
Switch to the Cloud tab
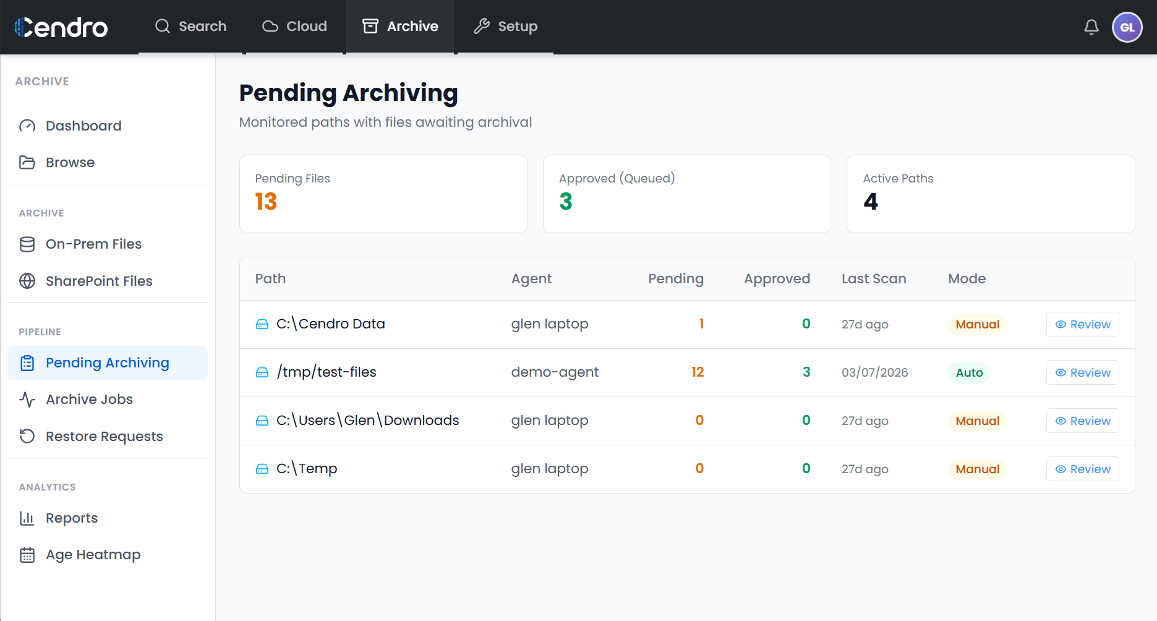point(294,27)
